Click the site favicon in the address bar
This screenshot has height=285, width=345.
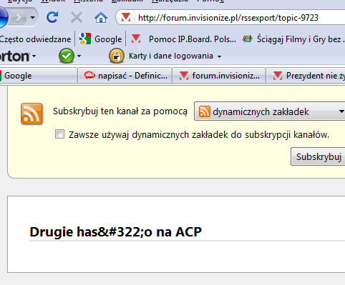126,17
